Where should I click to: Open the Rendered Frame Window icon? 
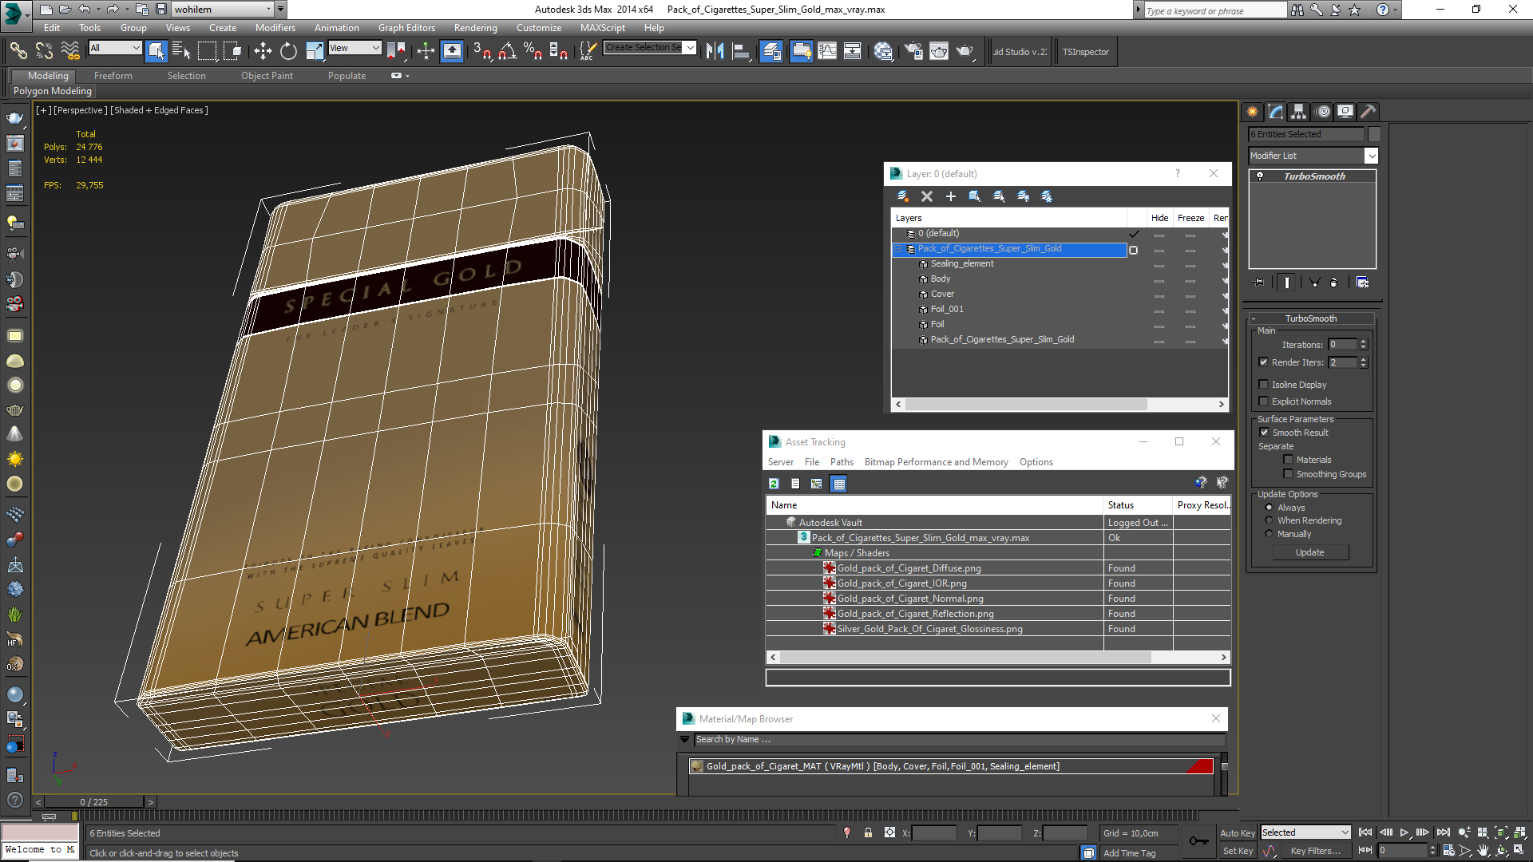tap(939, 51)
